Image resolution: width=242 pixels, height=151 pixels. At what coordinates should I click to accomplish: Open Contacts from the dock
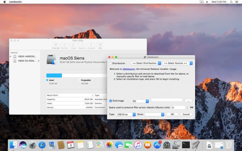point(61,145)
